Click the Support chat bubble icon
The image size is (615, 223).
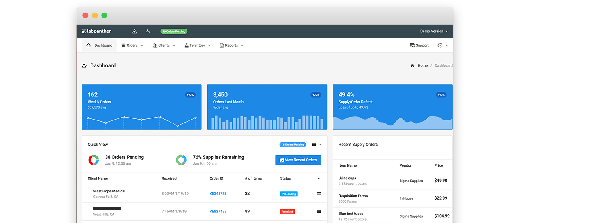tap(412, 45)
